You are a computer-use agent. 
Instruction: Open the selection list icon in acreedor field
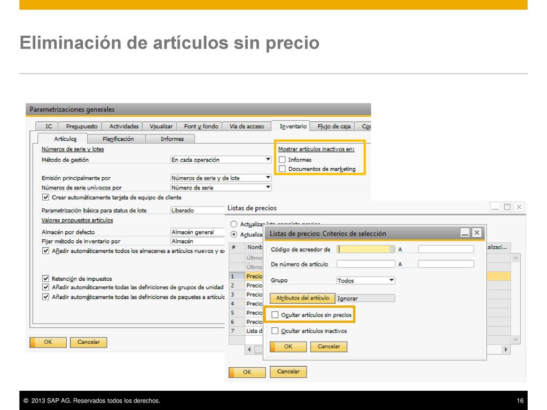click(x=392, y=249)
